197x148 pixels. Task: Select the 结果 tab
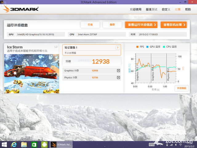click(x=178, y=10)
